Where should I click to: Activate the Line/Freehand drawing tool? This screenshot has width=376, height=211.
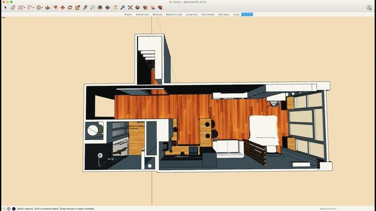(21, 8)
